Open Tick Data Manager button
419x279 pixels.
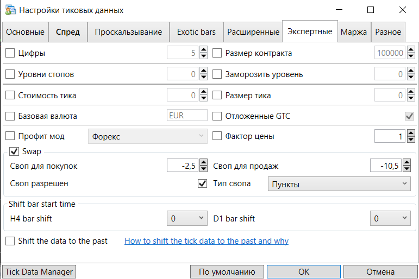pos(39,272)
